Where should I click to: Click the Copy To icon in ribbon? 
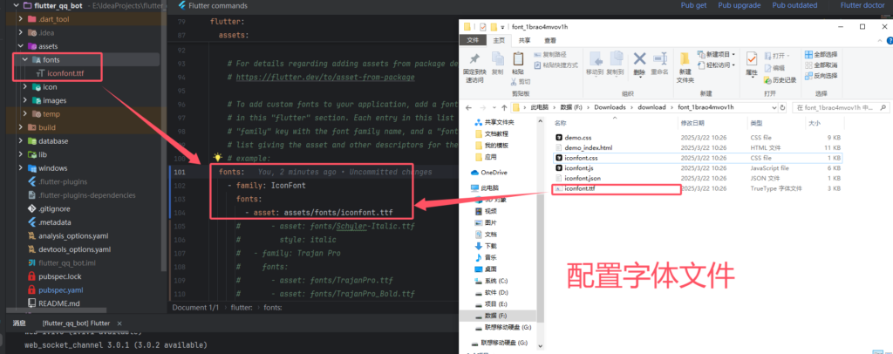pyautogui.click(x=616, y=58)
